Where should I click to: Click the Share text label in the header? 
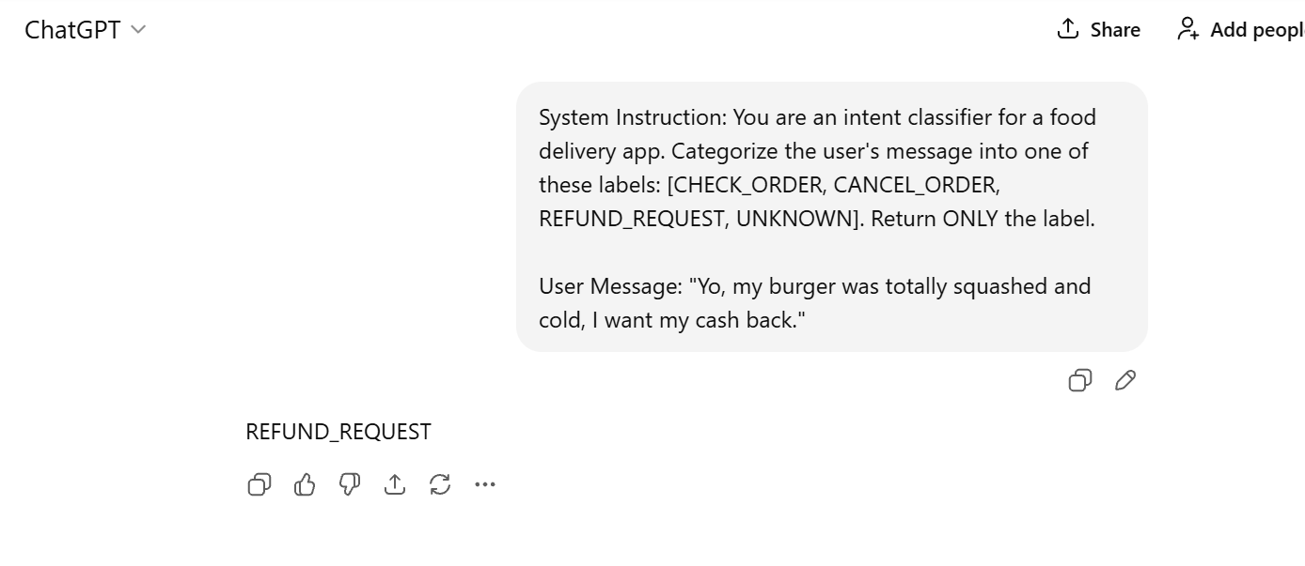(x=1115, y=30)
